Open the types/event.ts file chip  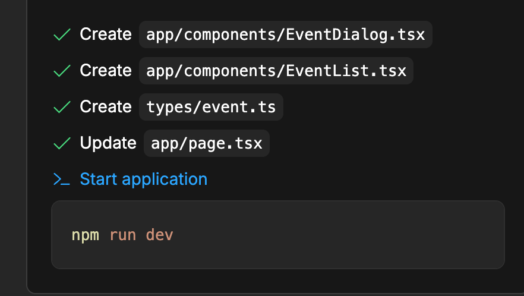[211, 107]
